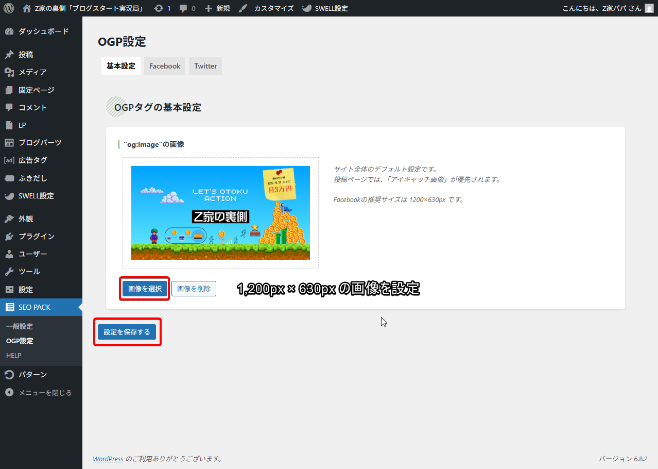Click the Facebookの推奨サイズ note text

(399, 199)
